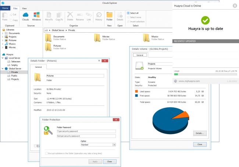Viewport: 239px width, 167px height.
Task: Click the Projects volume drive icon
Action: click(139, 66)
